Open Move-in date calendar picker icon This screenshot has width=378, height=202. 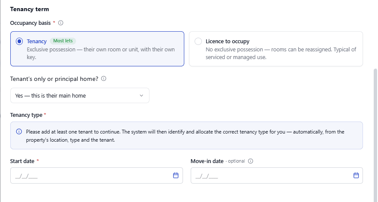[x=356, y=175]
